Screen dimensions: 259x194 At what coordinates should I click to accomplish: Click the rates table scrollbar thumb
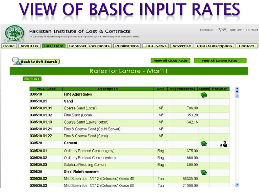click(237, 96)
